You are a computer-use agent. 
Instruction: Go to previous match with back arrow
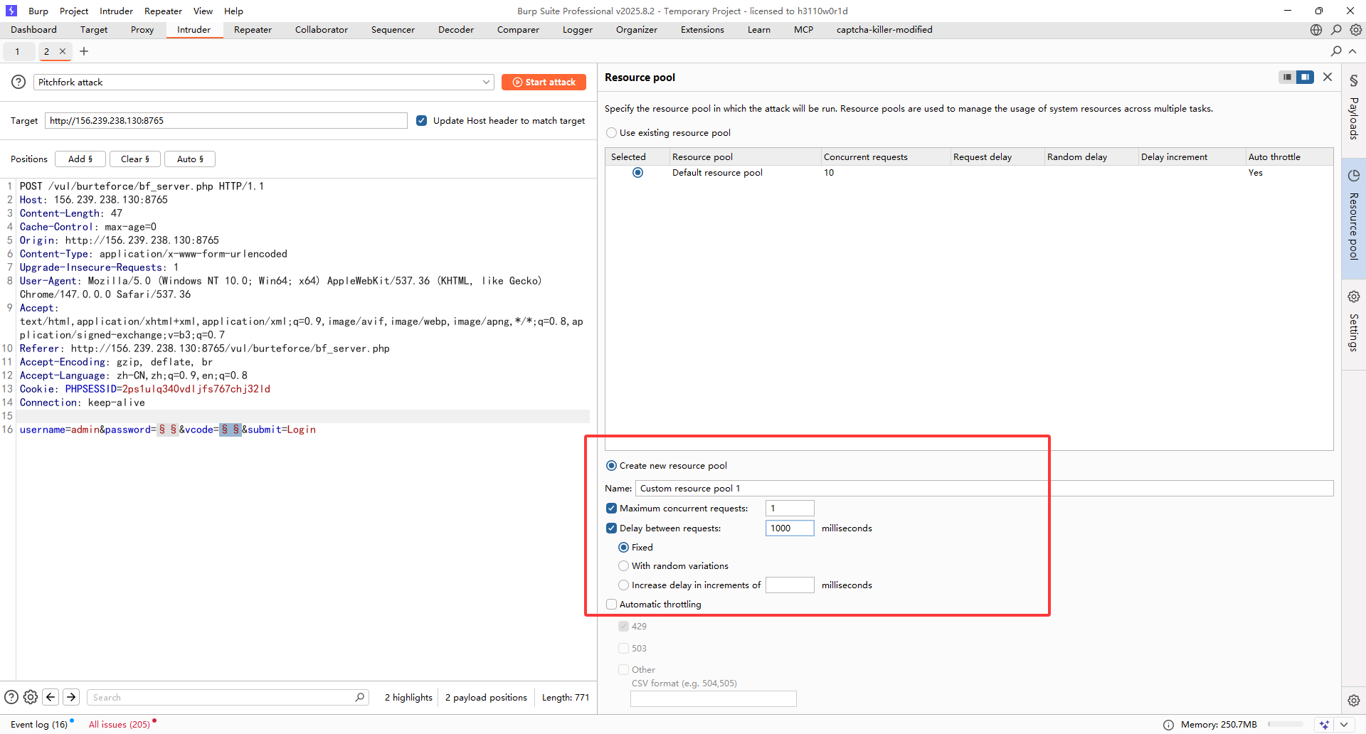click(x=51, y=697)
